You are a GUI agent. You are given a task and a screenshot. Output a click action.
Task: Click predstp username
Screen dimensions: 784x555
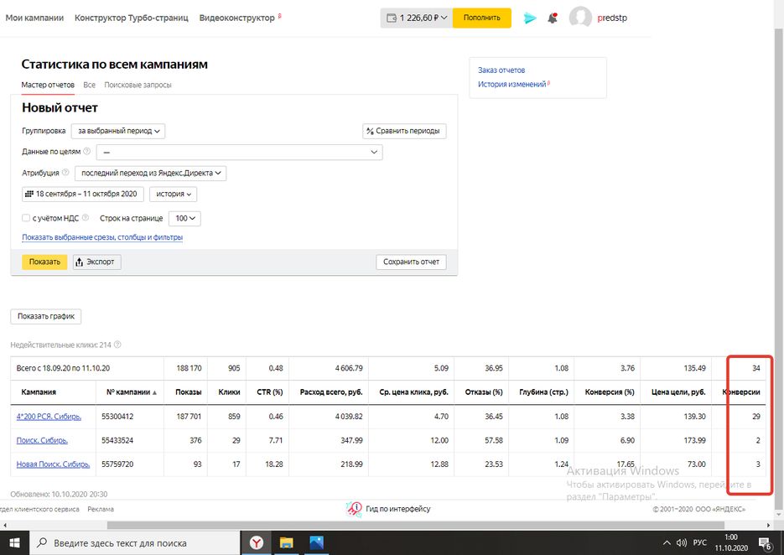[x=612, y=18]
